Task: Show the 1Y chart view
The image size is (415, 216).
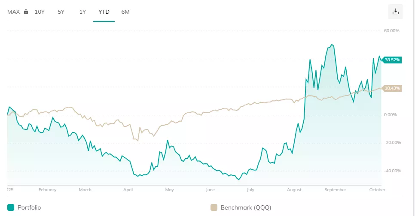Action: 82,12
